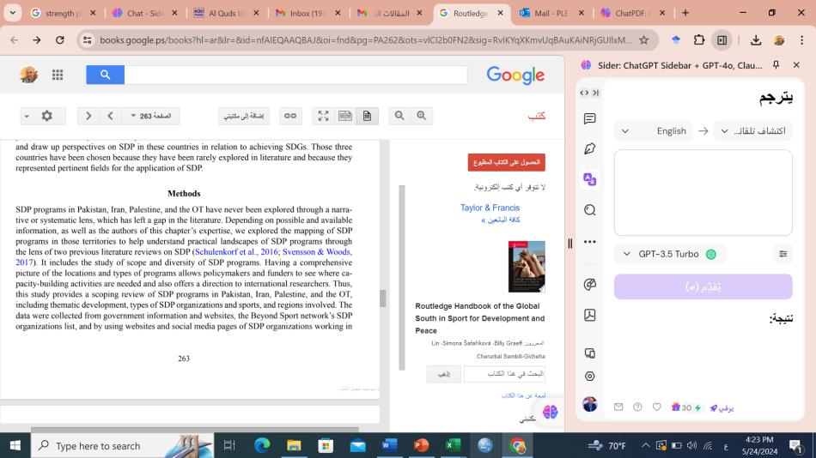Screen dimensions: 816x458
Task: Select two-page view mode
Action: (345, 116)
